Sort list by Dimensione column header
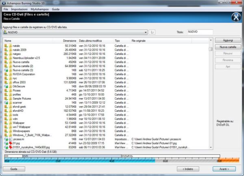Viewport: 244px width, 176px height. tap(65, 41)
